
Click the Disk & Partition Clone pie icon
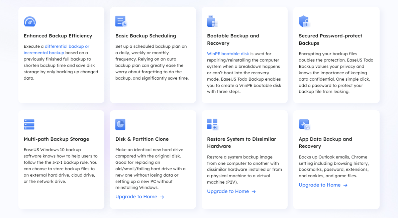coord(120,124)
